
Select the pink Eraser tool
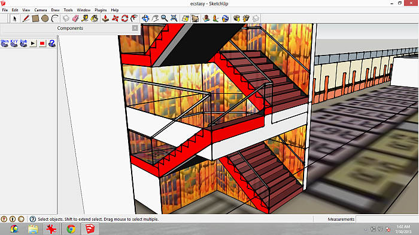click(75, 18)
